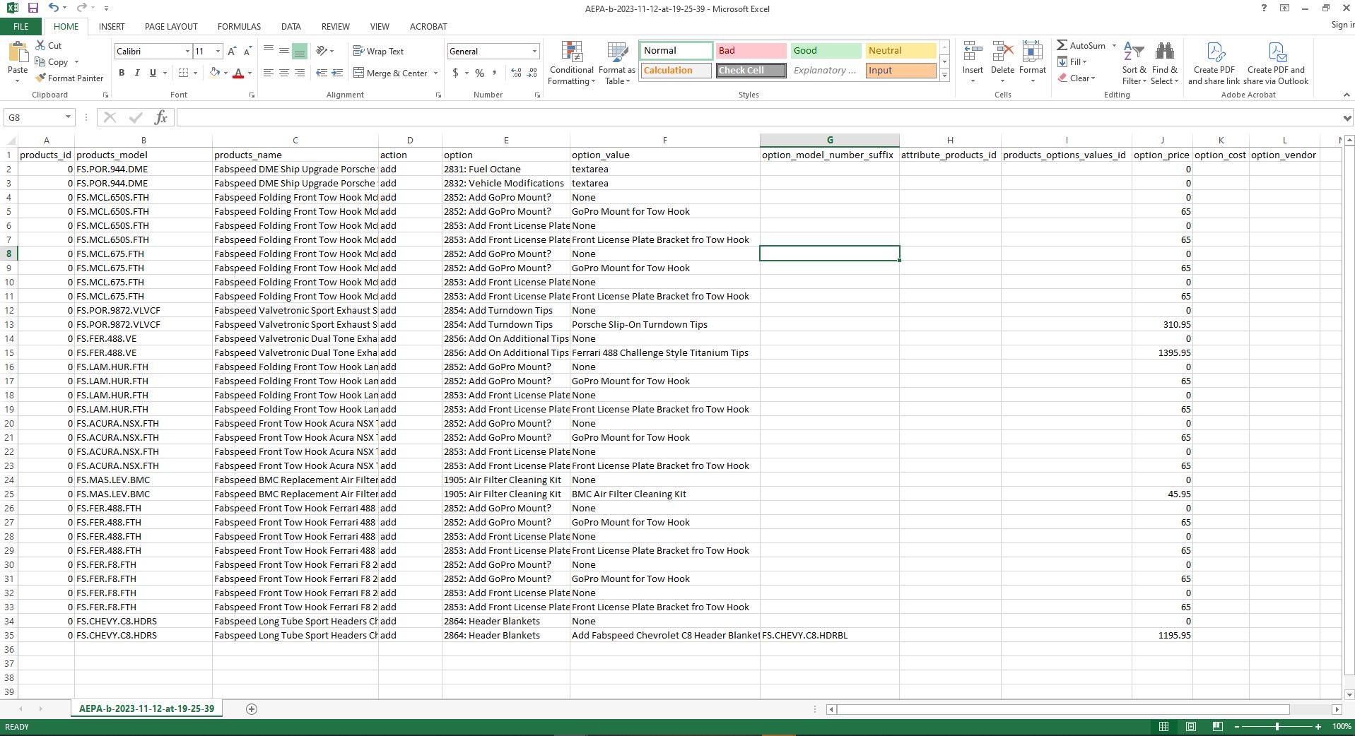Viewport: 1355px width, 736px height.
Task: Decrease font size with the small A icon
Action: 247,51
